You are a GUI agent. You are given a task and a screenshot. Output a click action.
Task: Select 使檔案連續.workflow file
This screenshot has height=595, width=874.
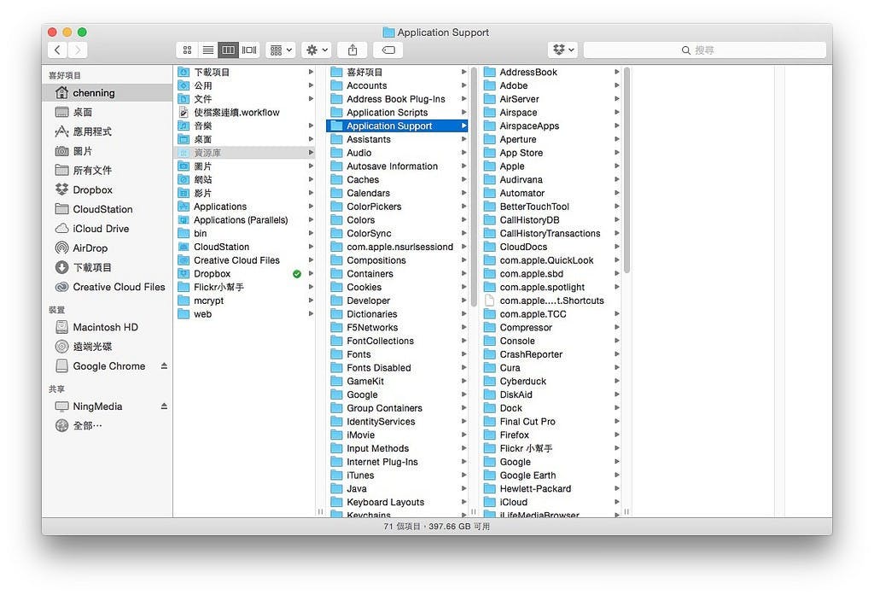pyautogui.click(x=245, y=113)
